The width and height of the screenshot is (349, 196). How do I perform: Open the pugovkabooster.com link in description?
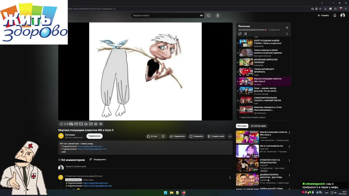[90, 146]
